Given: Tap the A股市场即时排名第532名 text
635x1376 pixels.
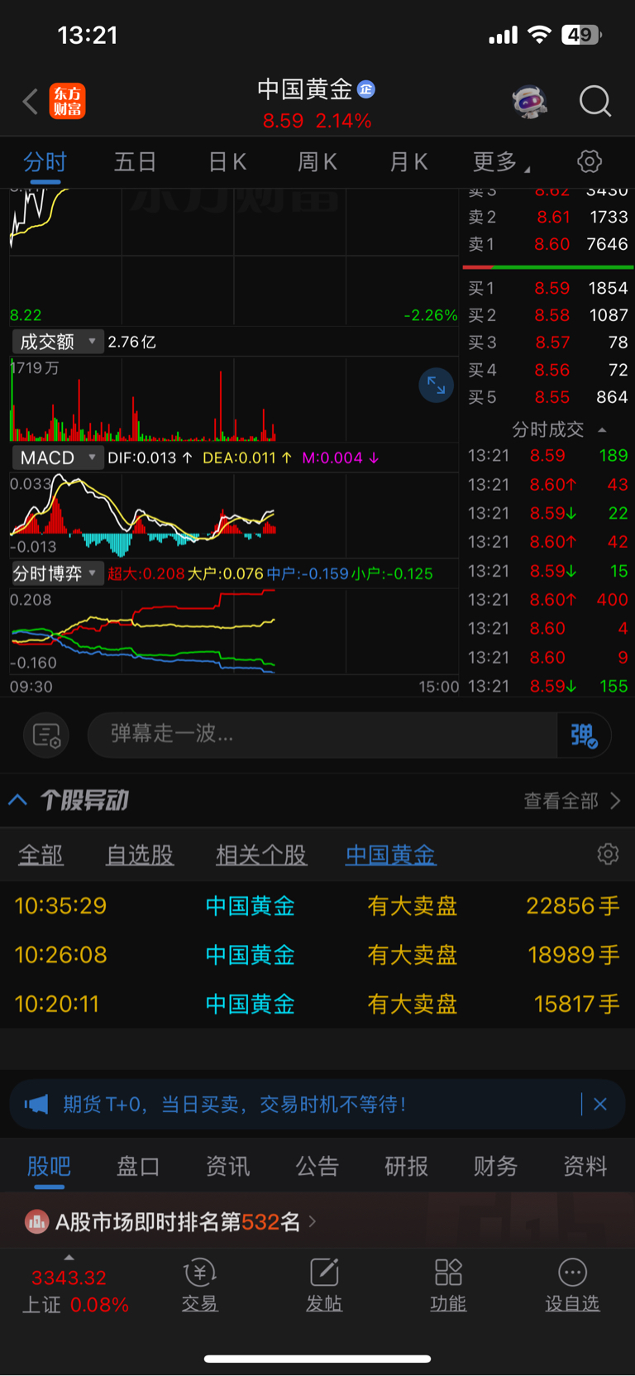Looking at the screenshot, I should click(178, 1221).
